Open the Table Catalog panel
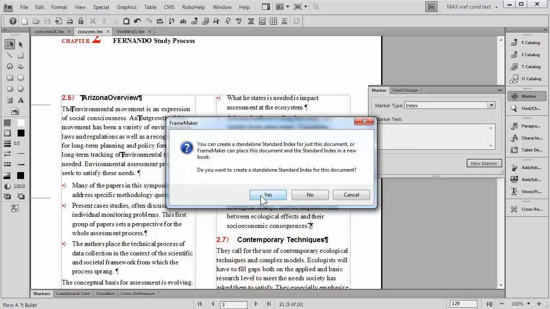This screenshot has width=550, height=309. tap(526, 67)
